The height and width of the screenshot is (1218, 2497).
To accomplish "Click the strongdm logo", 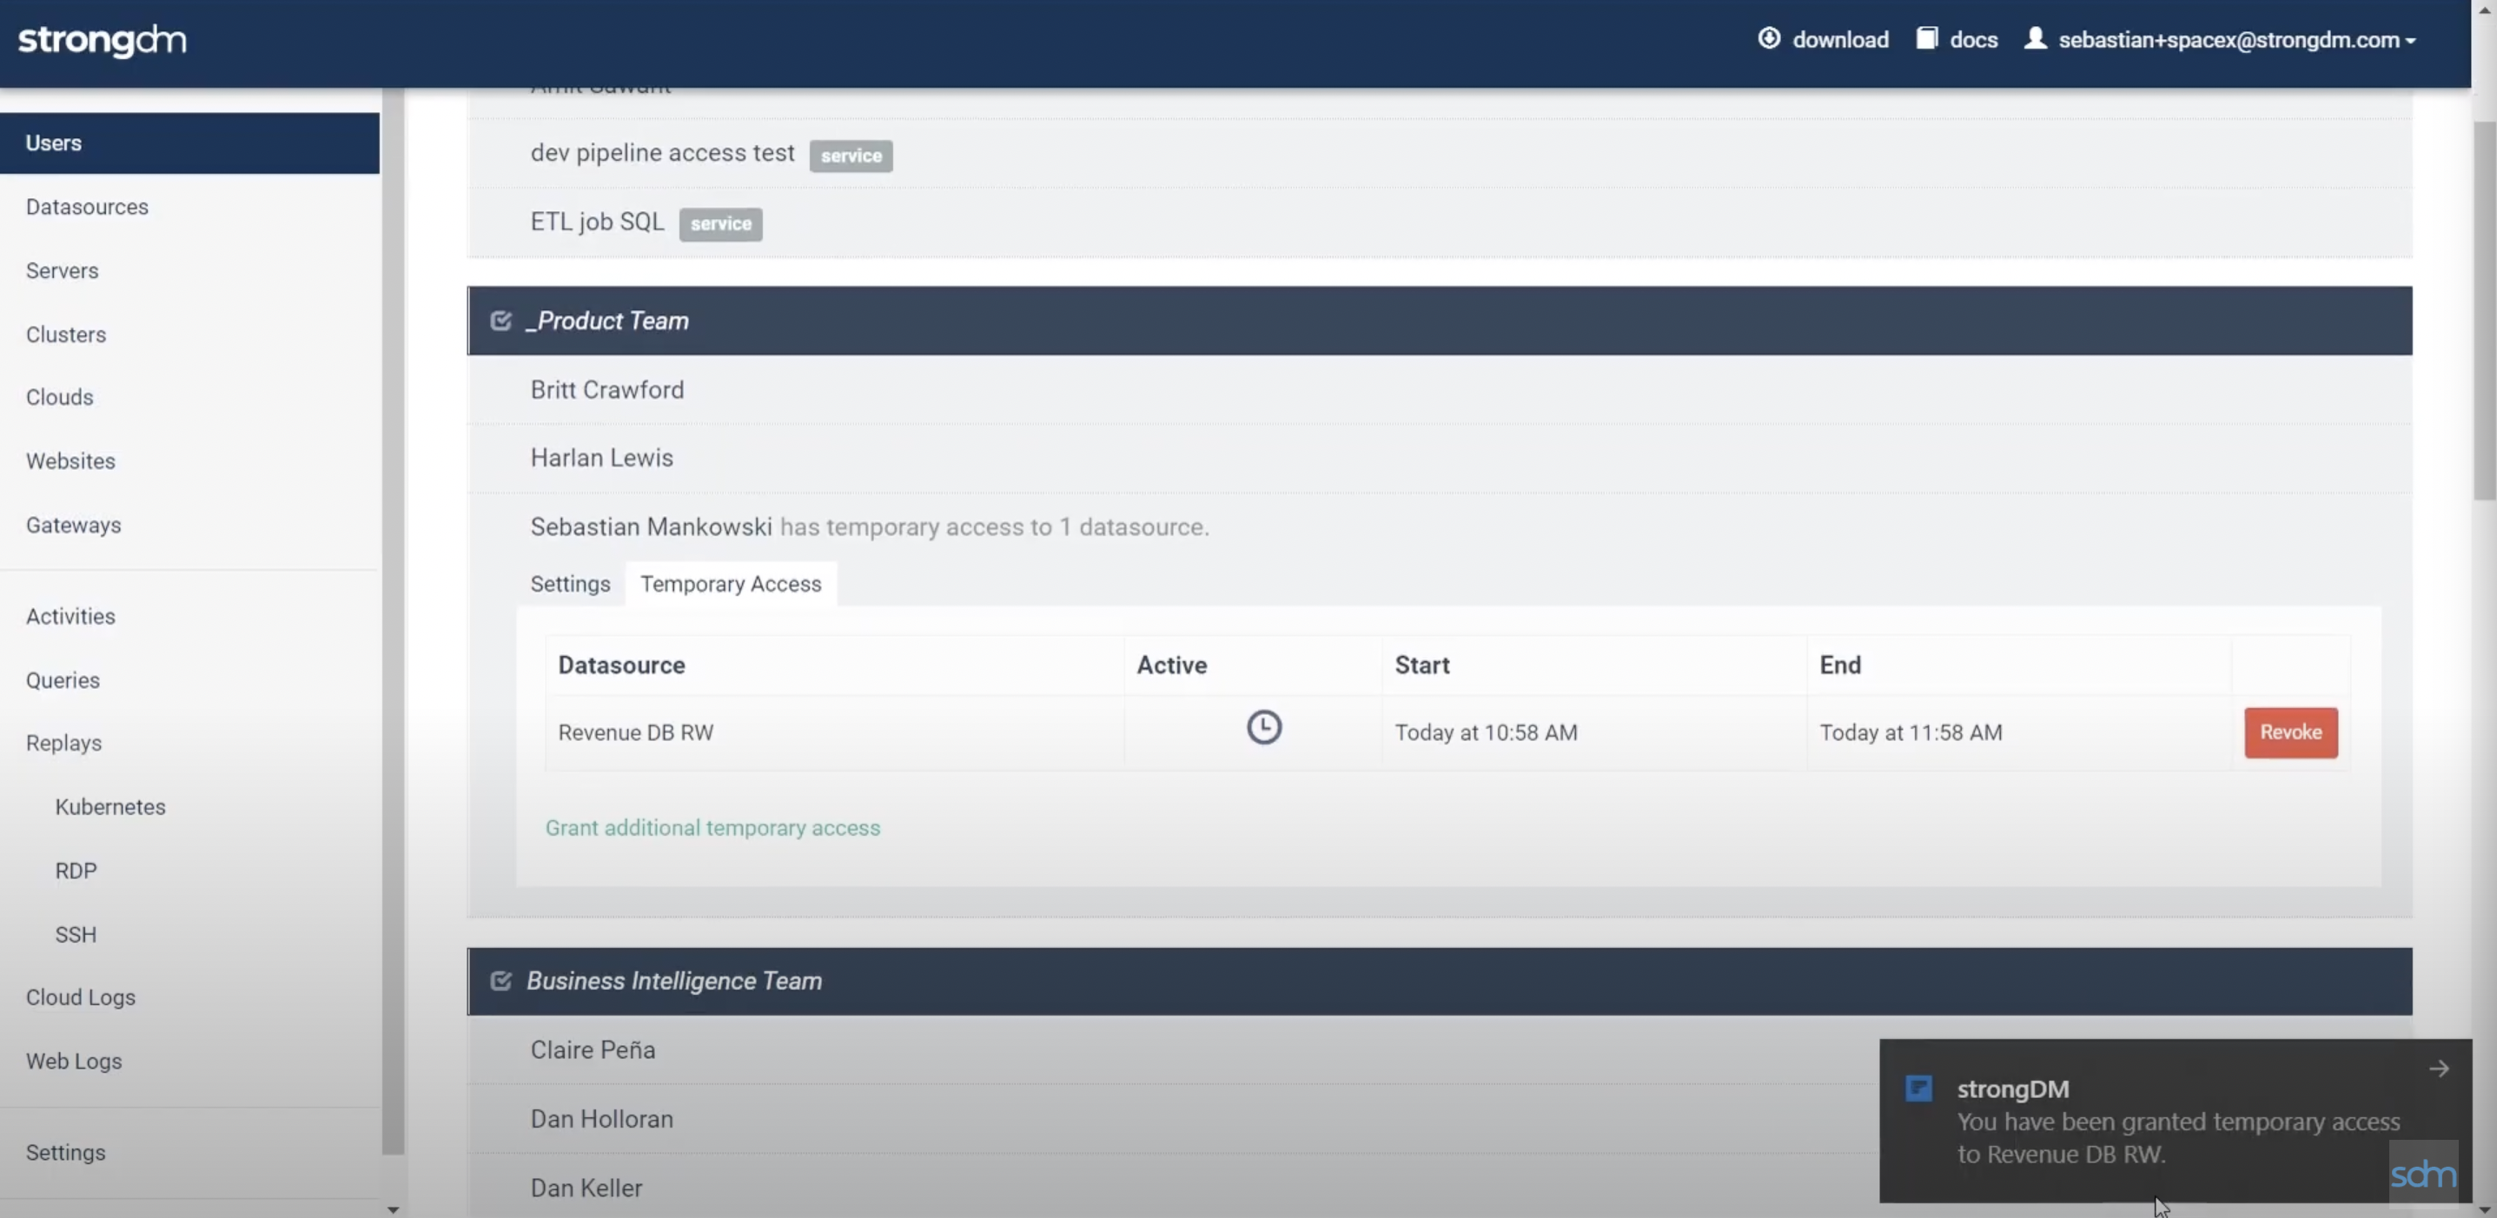I will coord(102,40).
